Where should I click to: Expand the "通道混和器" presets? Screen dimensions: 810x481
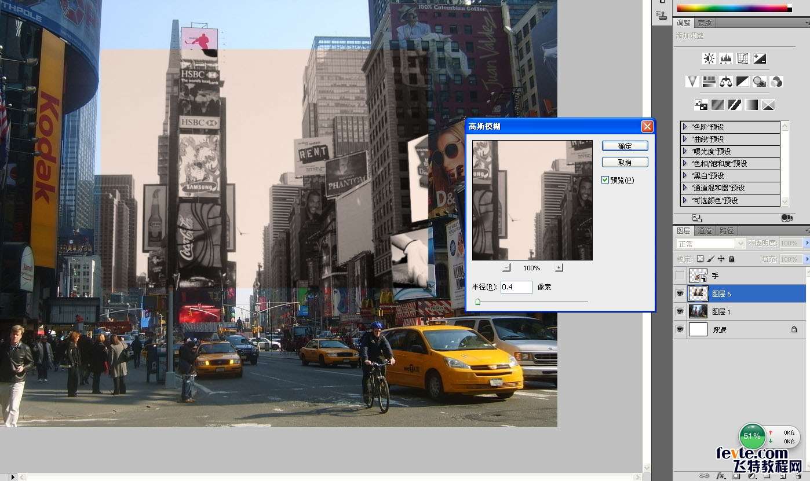685,188
